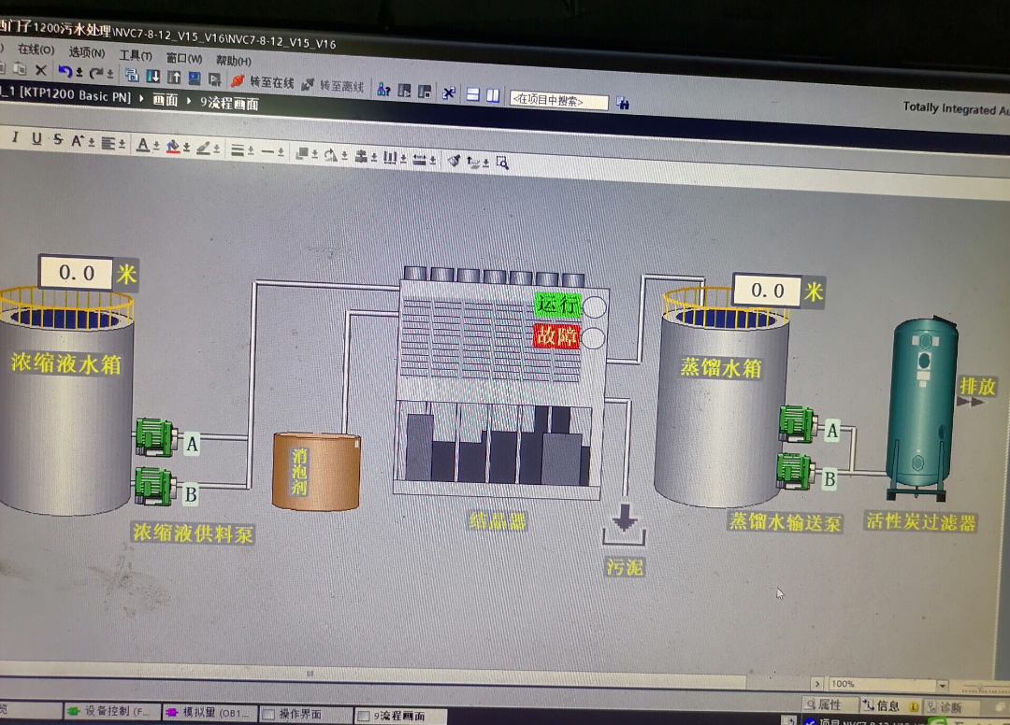Click the line width icon
1010x725 pixels.
(238, 149)
